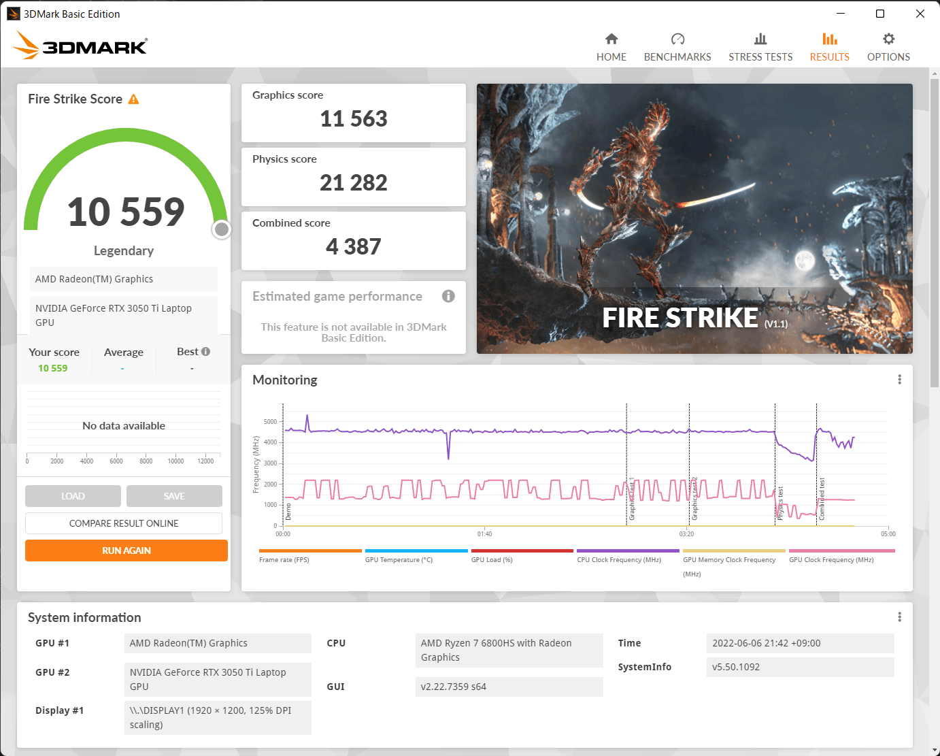Click the No data available chart area
940x756 pixels.
tap(124, 425)
